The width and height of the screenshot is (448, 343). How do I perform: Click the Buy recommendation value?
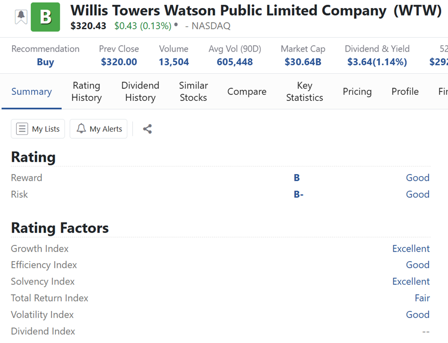point(45,62)
